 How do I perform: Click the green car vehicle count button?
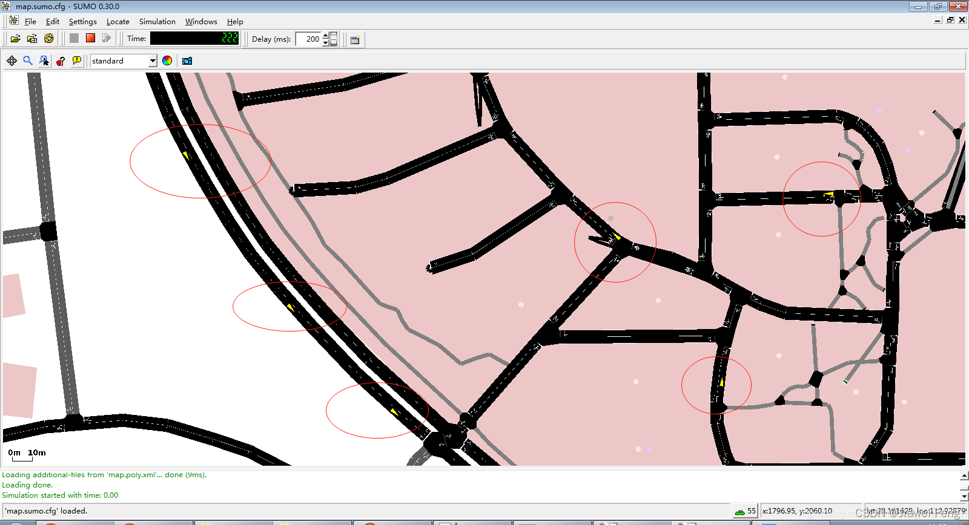click(x=746, y=511)
